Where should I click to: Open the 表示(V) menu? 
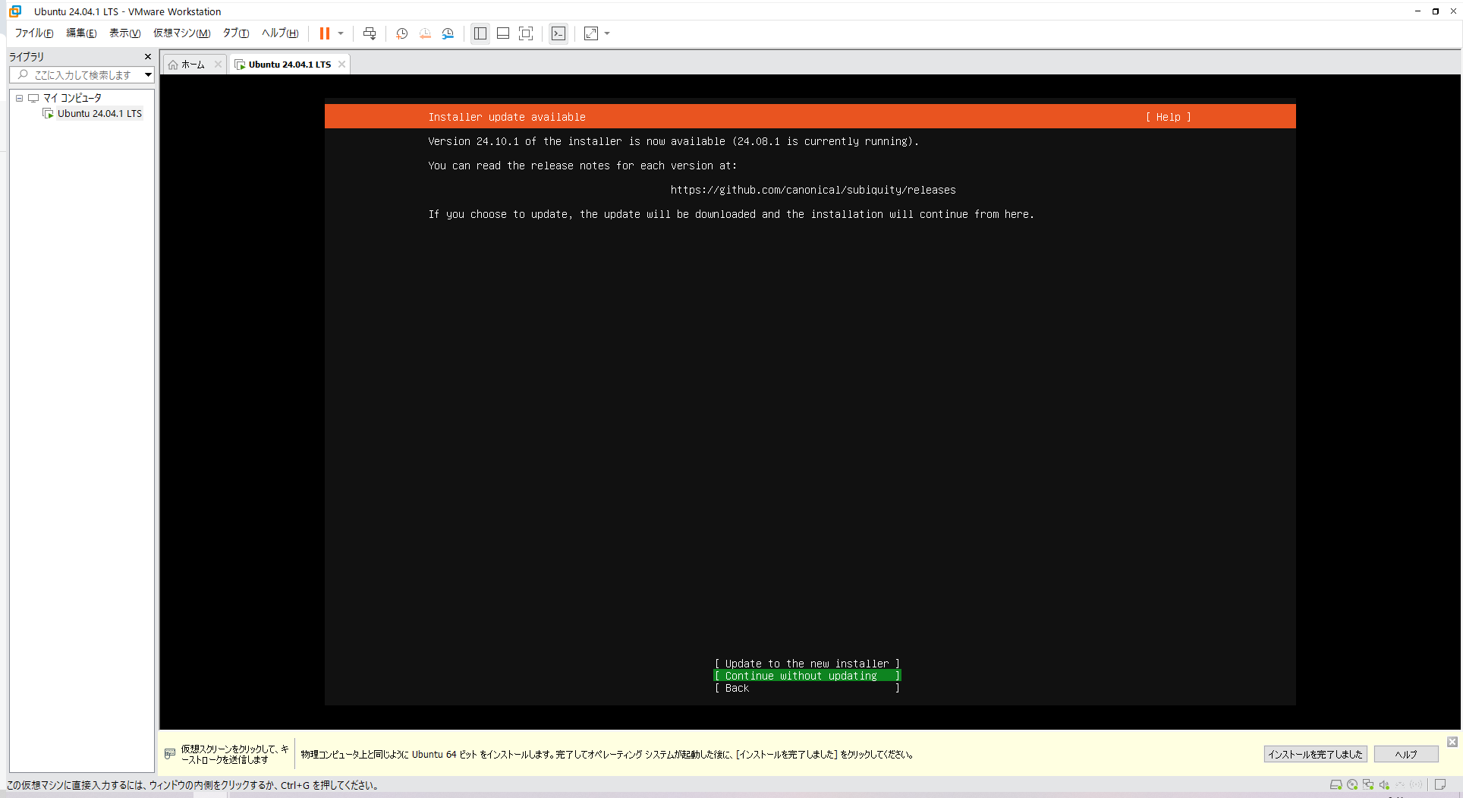[x=124, y=33]
